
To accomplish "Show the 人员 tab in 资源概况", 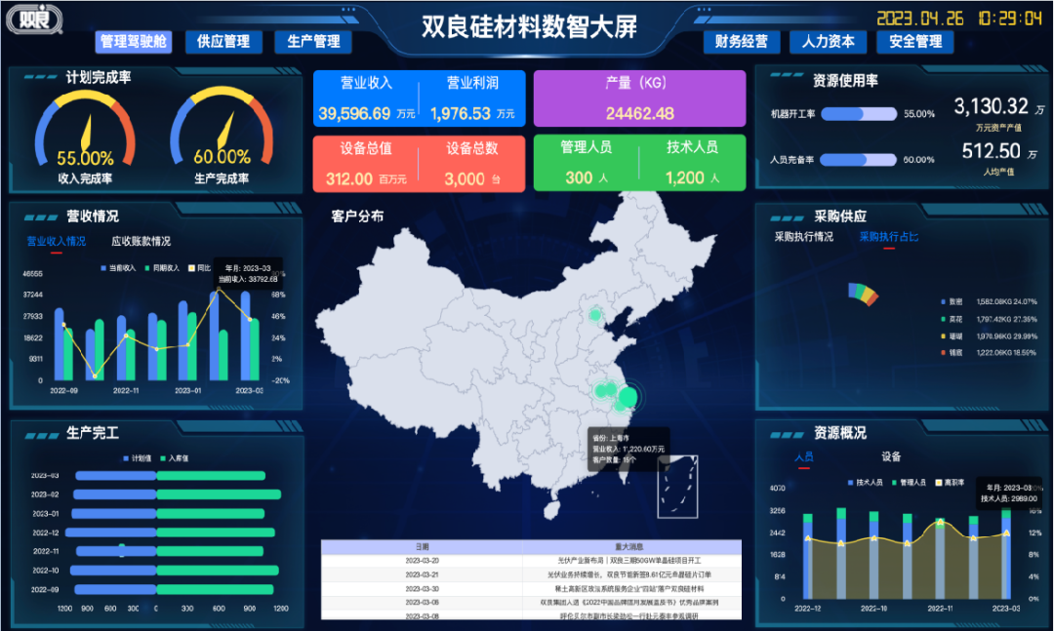I will [804, 457].
